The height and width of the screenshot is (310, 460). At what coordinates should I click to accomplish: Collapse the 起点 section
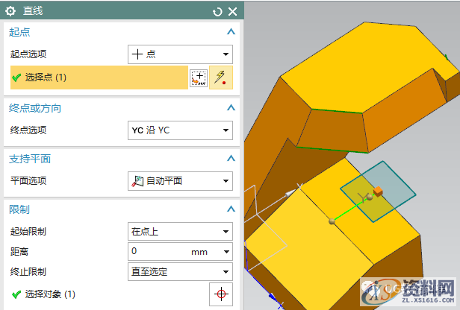231,31
